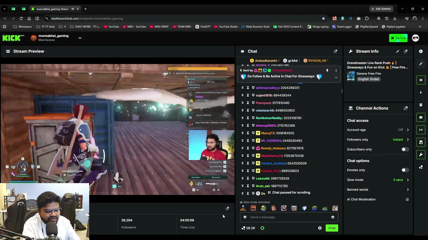The width and height of the screenshot is (428, 240).
Task: Expand Banned words settings
Action: pyautogui.click(x=378, y=190)
